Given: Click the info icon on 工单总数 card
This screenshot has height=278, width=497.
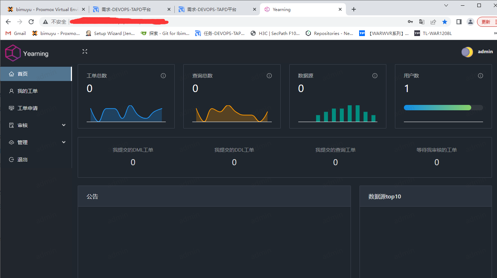Looking at the screenshot, I should (x=163, y=76).
